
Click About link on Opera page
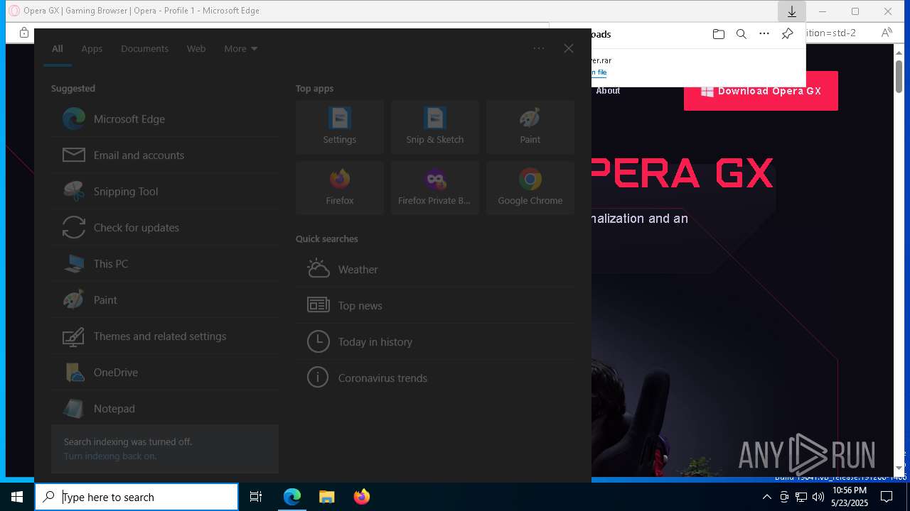608,91
